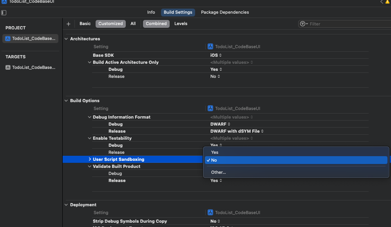Select Debug Information Format Release label
The height and width of the screenshot is (227, 391).
click(117, 131)
